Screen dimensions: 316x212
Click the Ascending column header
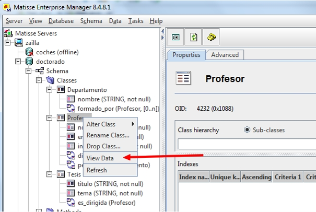click(x=256, y=177)
